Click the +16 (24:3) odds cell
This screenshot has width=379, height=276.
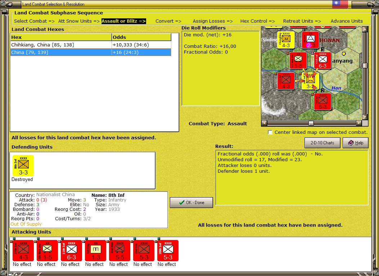pyautogui.click(x=141, y=52)
